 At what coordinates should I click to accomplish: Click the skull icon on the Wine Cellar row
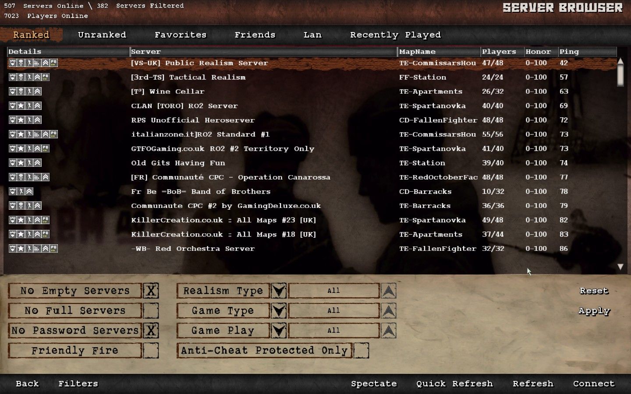click(21, 91)
